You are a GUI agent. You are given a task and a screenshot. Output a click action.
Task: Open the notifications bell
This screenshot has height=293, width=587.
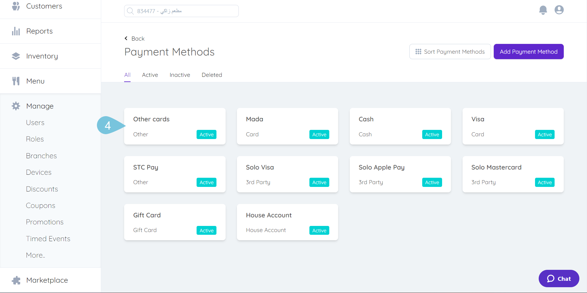click(543, 10)
